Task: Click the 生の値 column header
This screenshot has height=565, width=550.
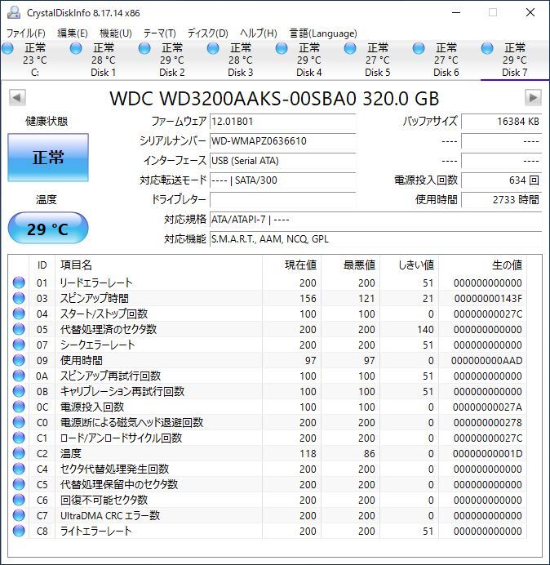Action: click(507, 265)
